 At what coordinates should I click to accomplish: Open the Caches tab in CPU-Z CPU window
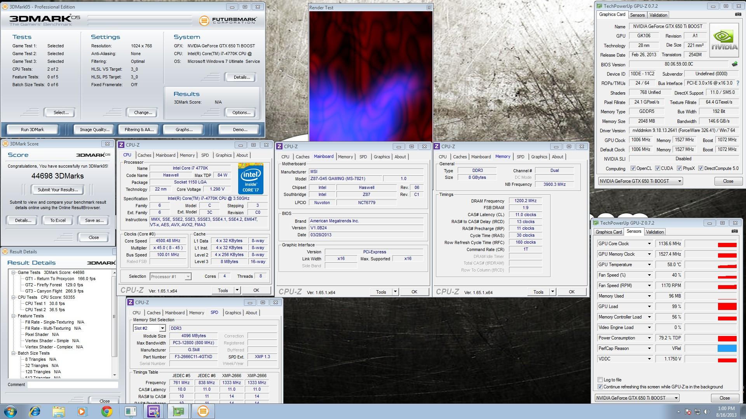(144, 155)
